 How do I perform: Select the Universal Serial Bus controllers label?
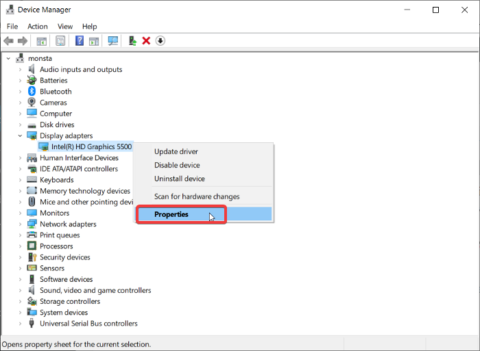coord(88,323)
